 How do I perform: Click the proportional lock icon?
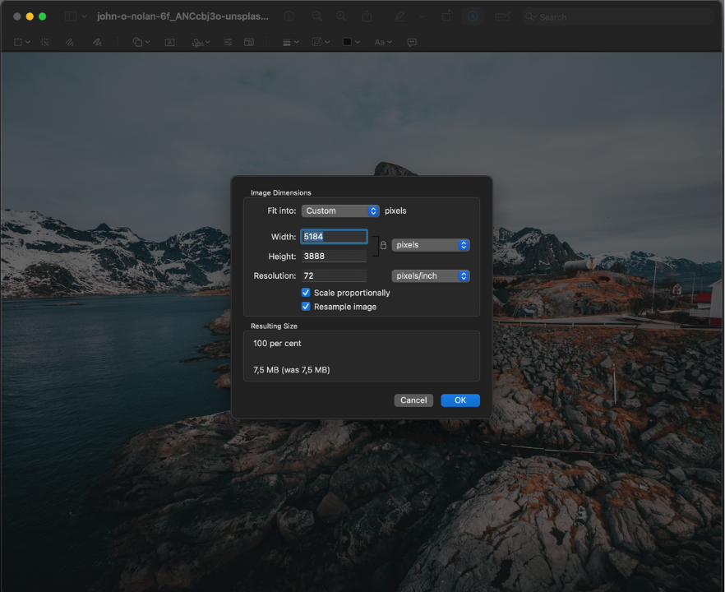383,245
